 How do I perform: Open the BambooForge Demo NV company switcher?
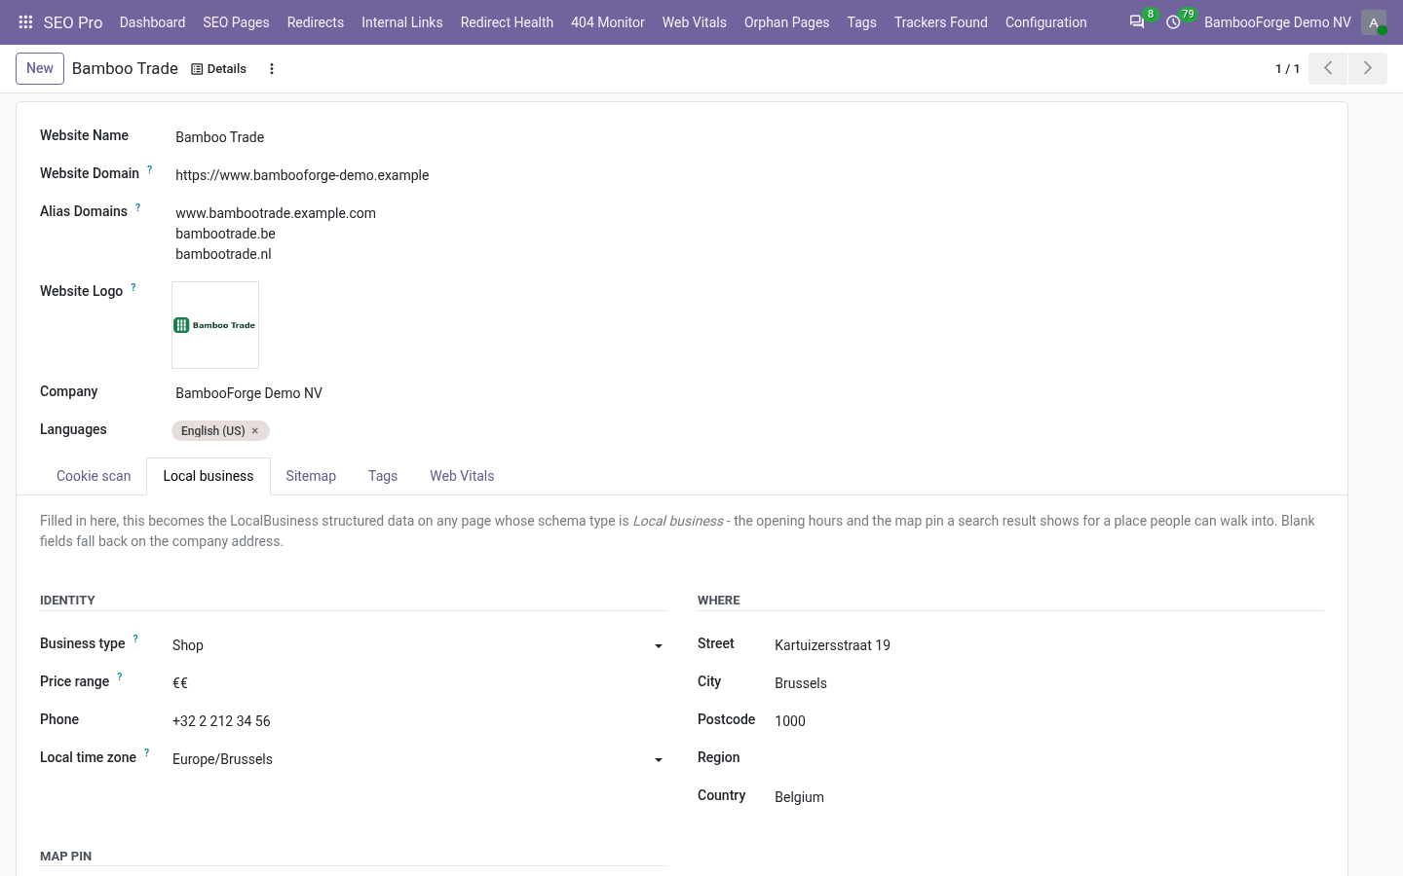click(1277, 22)
